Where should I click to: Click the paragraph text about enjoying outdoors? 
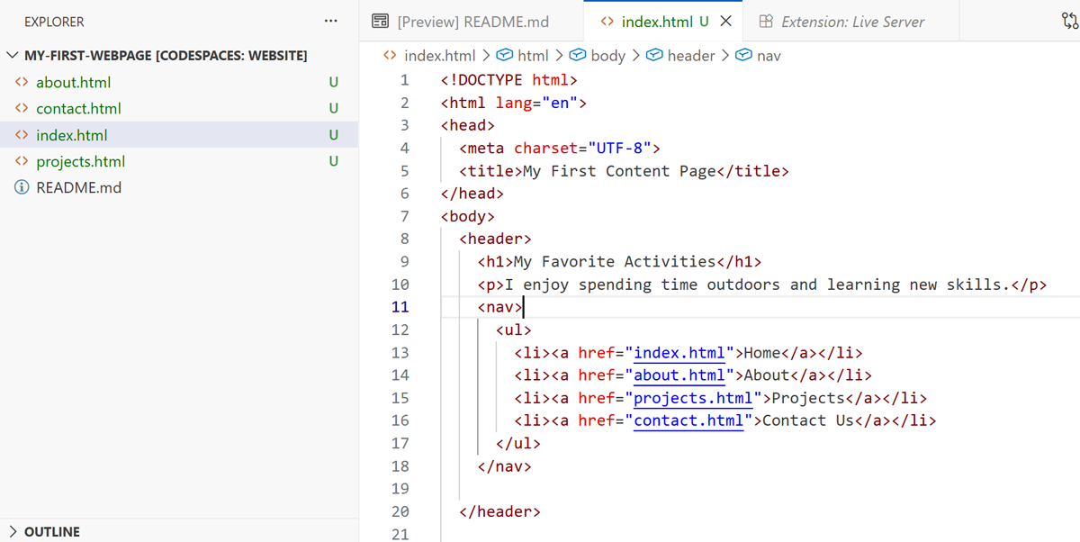click(757, 285)
